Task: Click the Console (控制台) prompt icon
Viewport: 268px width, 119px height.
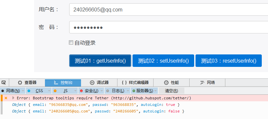Action: click(56, 83)
